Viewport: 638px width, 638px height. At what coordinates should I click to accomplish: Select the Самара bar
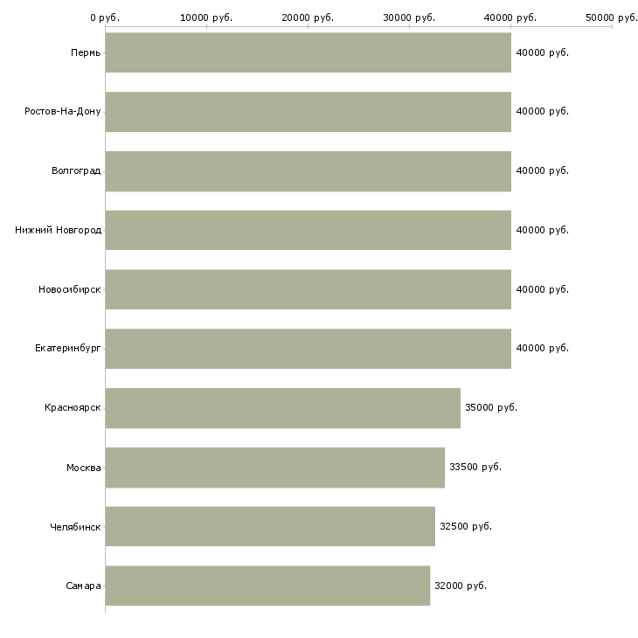(x=267, y=586)
